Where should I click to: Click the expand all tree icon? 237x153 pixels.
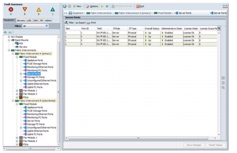pos(5,32)
